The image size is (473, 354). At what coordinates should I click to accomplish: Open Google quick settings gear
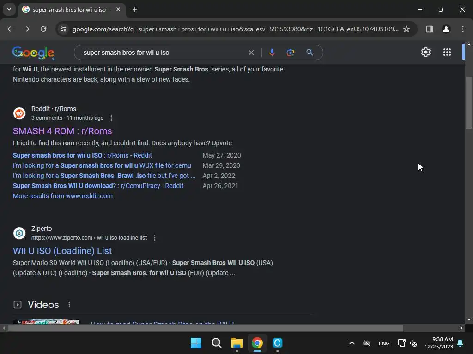click(x=425, y=53)
